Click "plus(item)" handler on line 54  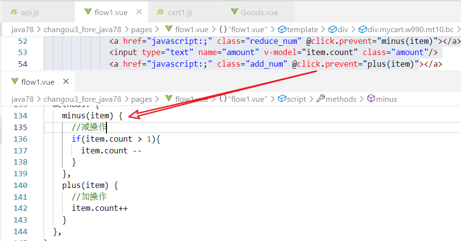point(391,64)
